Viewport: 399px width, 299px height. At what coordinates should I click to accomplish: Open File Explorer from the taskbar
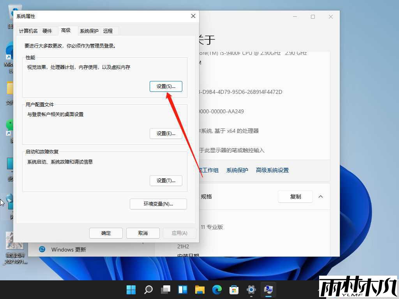coord(200,290)
